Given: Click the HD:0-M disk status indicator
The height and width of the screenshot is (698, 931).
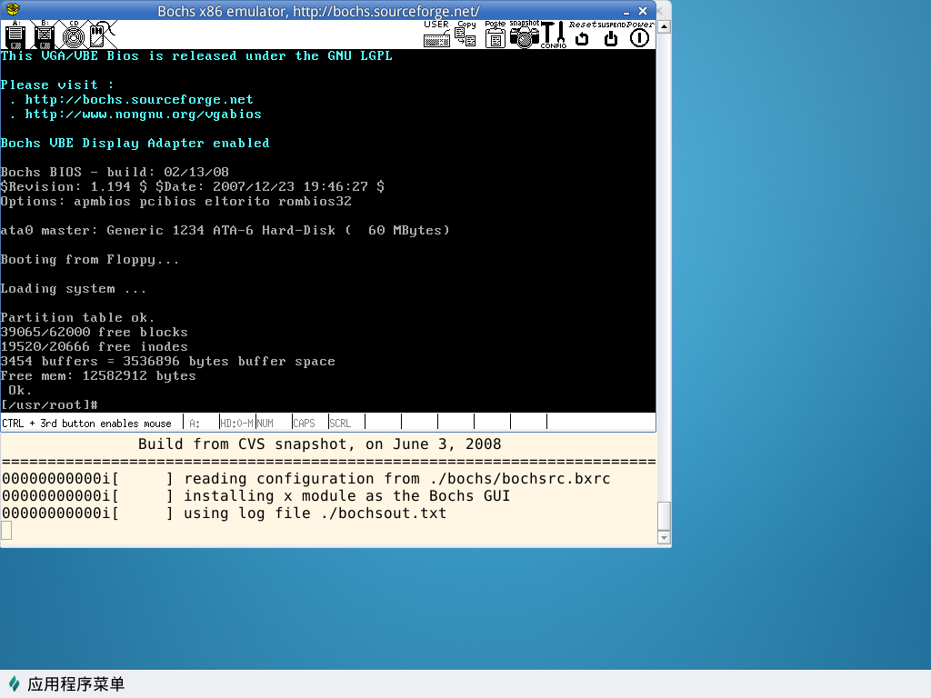Looking at the screenshot, I should (236, 423).
